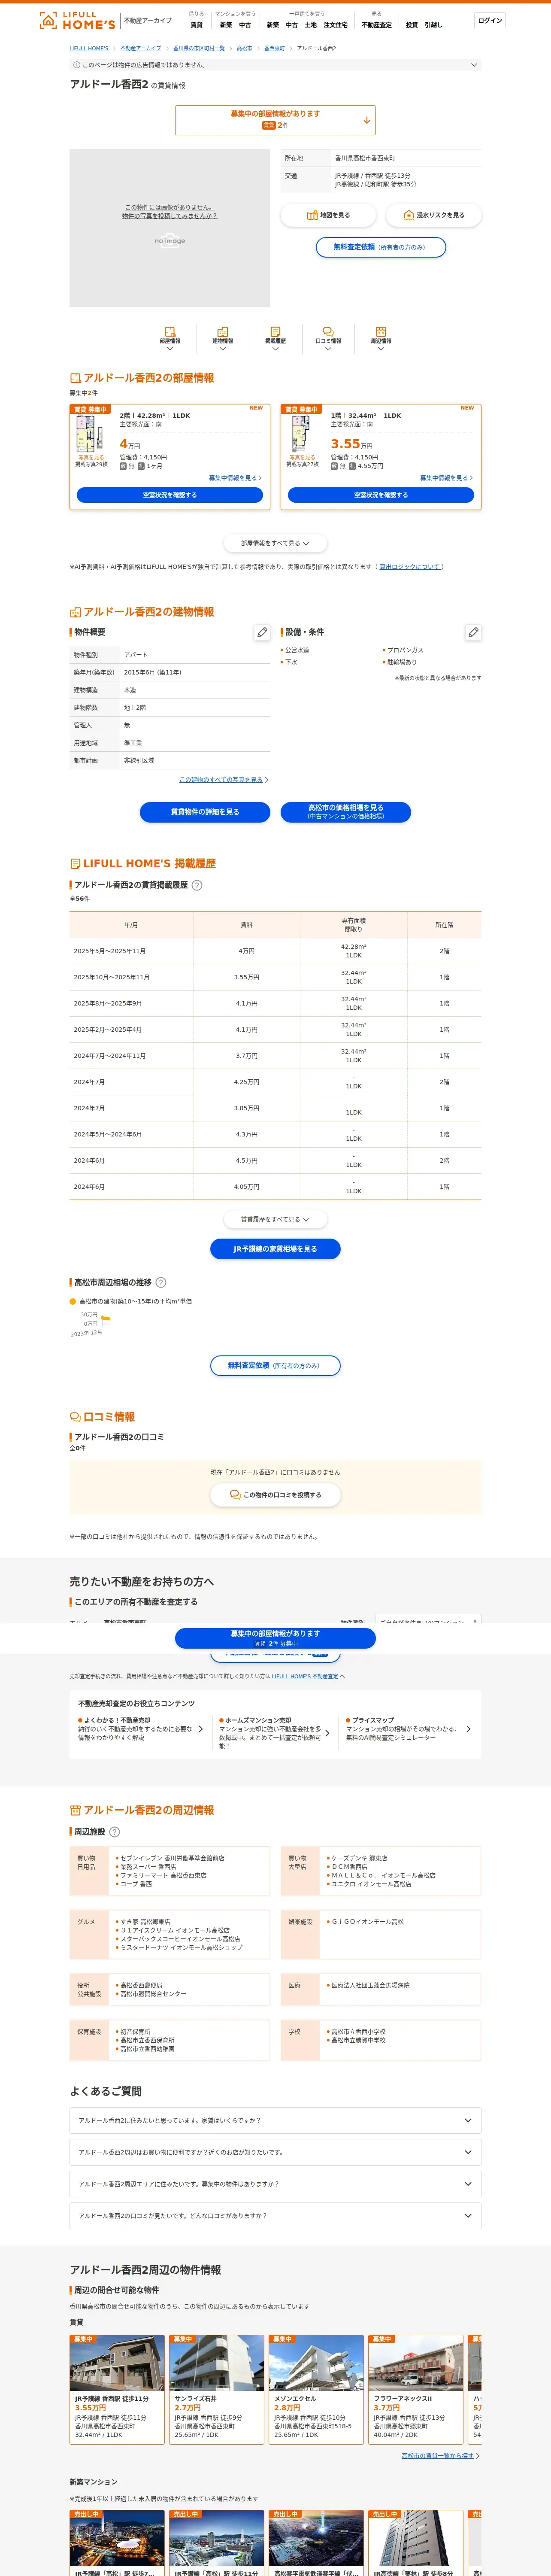Click この物件の口コミを投稿する button
This screenshot has height=2576, width=551.
click(x=275, y=1495)
